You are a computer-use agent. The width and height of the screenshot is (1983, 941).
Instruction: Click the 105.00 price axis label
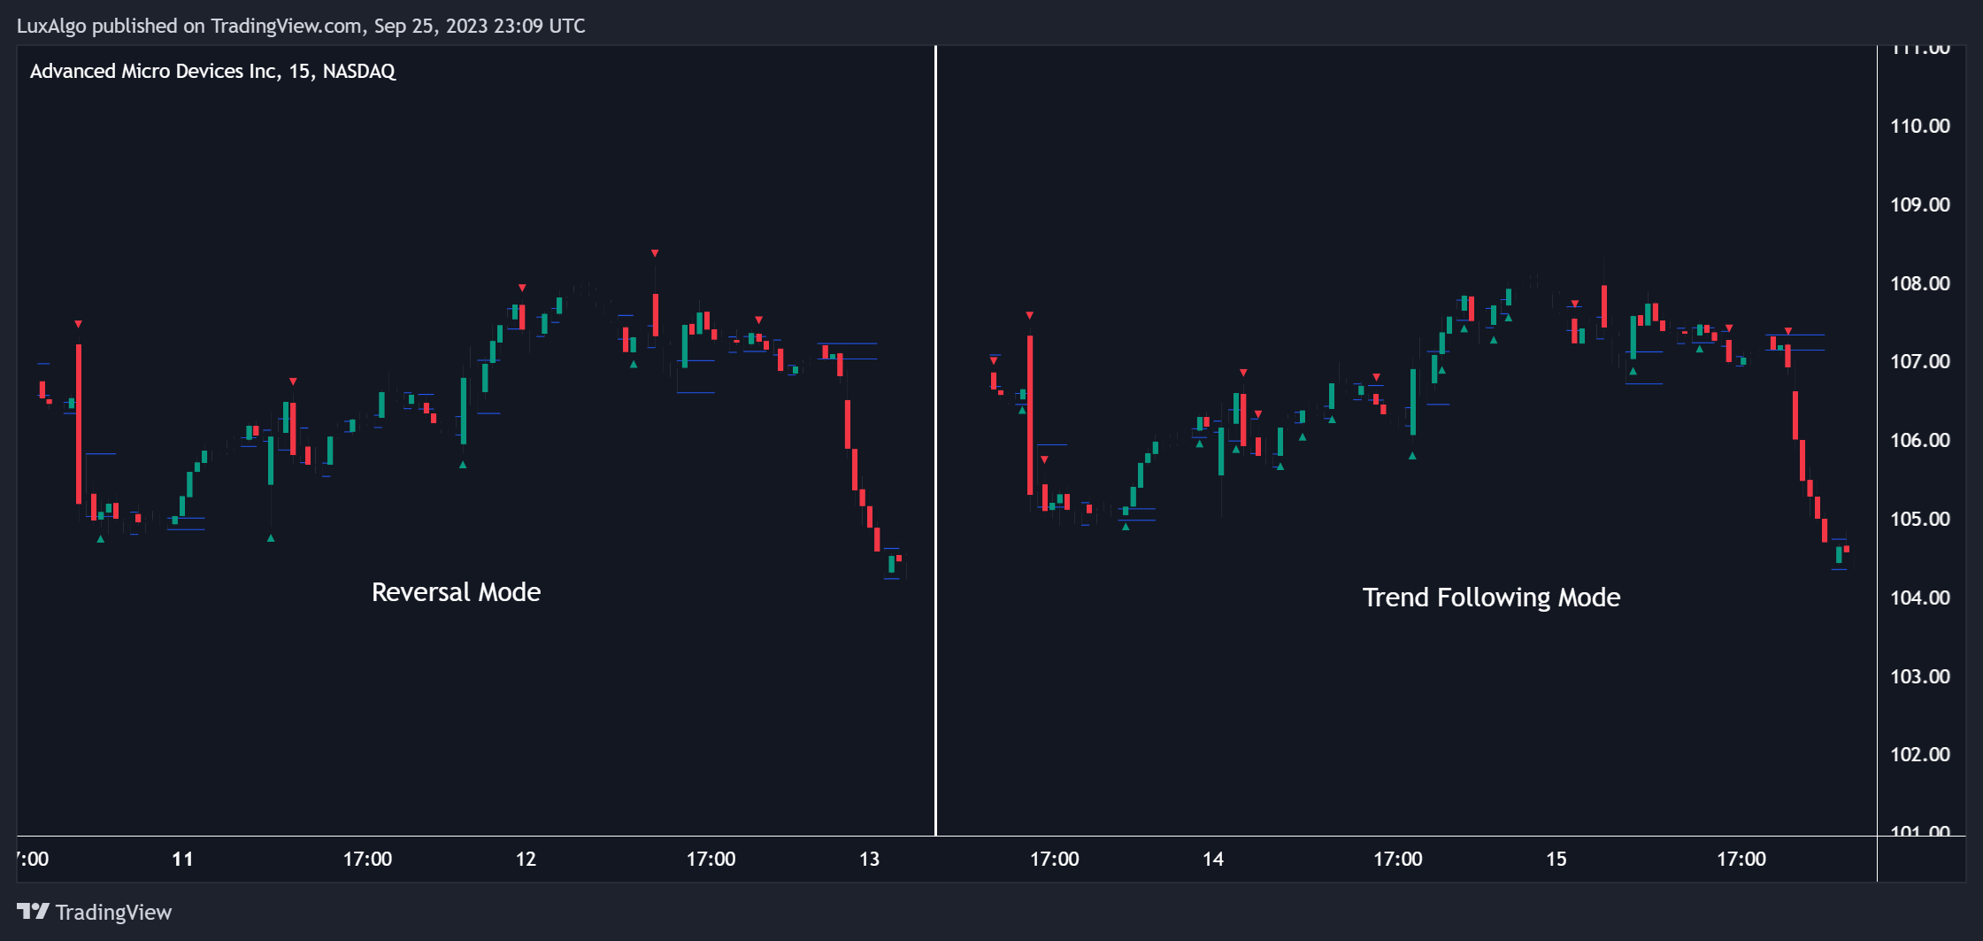click(1919, 519)
